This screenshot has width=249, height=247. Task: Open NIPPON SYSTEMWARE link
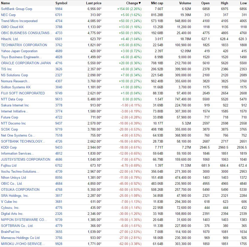click(x=24, y=220)
